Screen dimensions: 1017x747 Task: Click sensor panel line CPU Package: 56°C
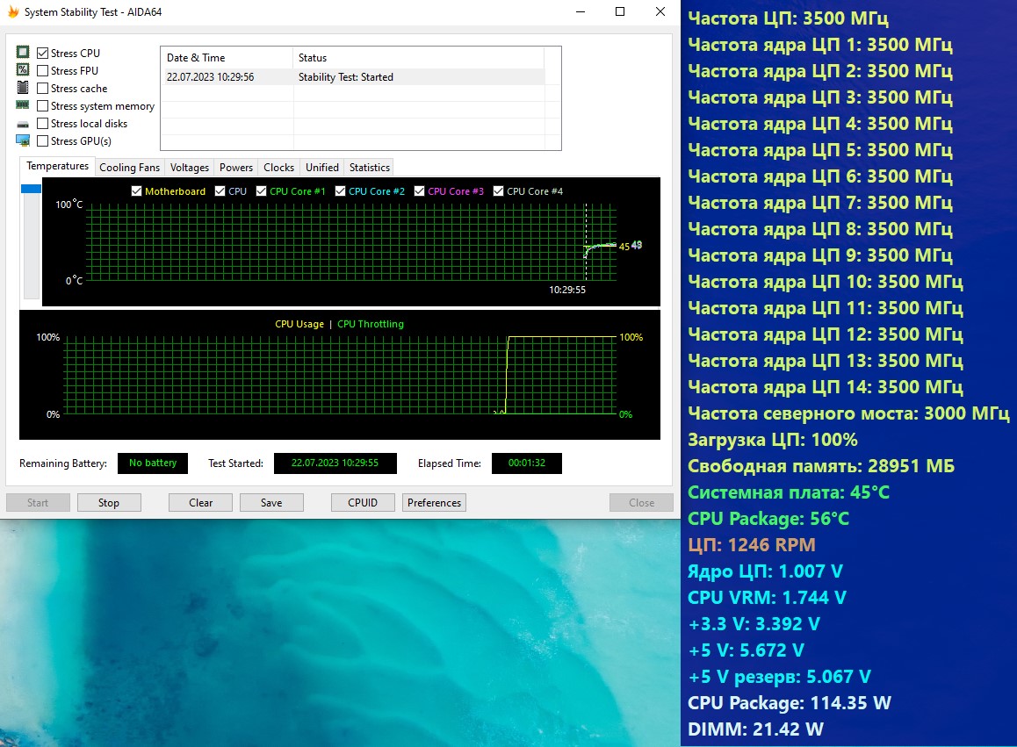click(x=768, y=519)
